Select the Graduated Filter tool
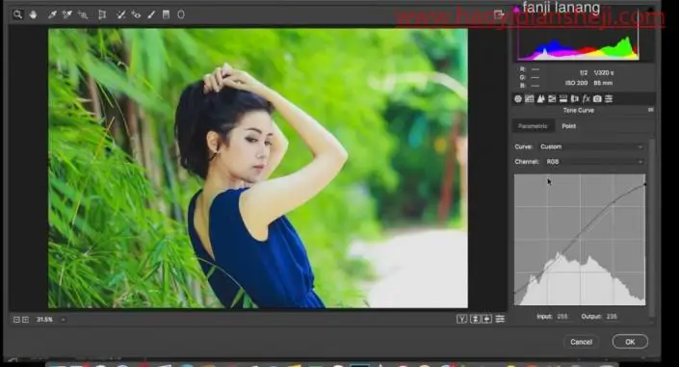This screenshot has width=679, height=367. 166,14
